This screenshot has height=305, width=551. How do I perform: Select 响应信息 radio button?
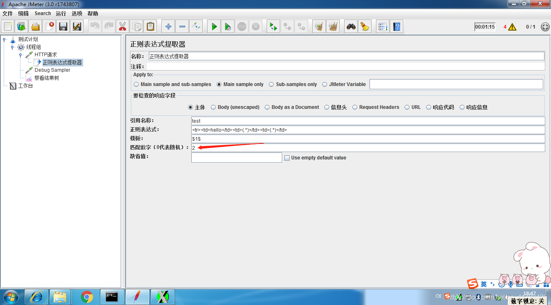click(x=462, y=107)
